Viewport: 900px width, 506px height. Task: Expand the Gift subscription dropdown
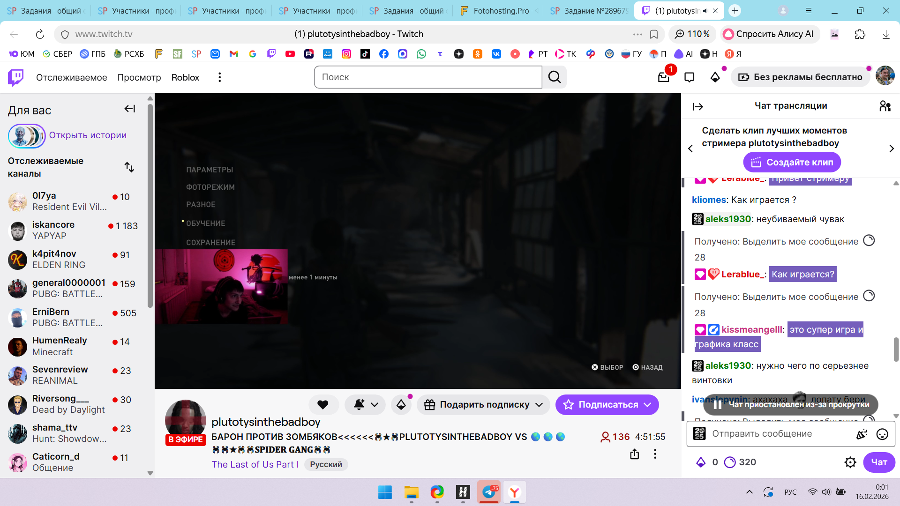tap(539, 405)
